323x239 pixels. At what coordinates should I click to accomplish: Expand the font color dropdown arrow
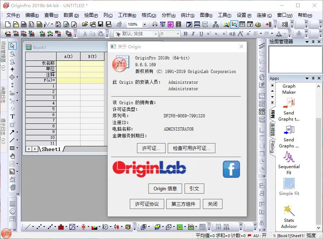click(285, 34)
